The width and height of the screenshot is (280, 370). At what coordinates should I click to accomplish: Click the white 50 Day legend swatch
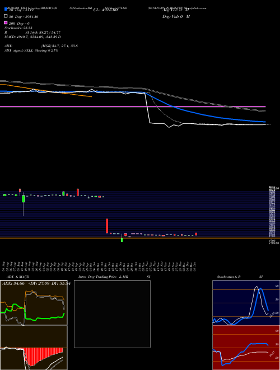(x=6, y=16)
